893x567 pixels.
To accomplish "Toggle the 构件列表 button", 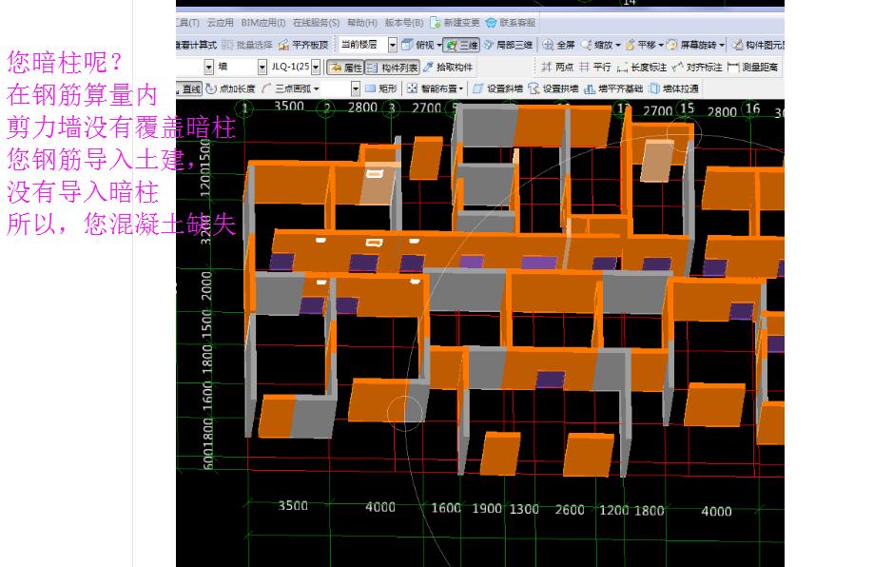I will pos(393,68).
